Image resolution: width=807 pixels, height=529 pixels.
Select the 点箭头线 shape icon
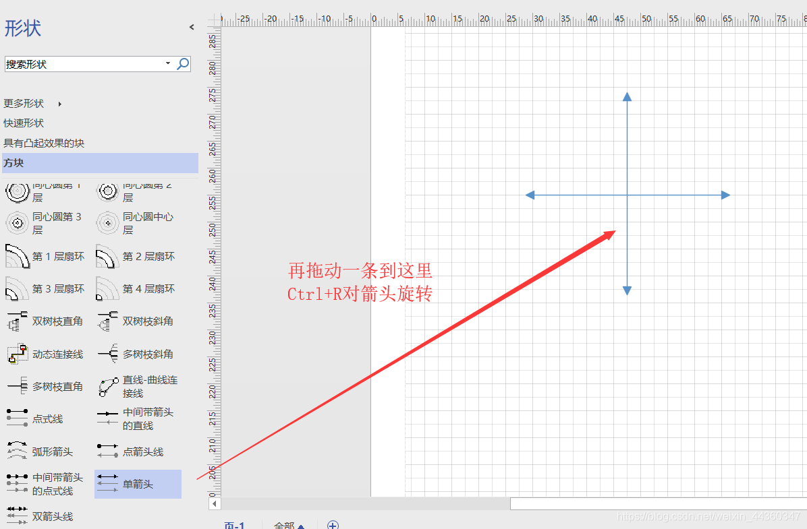[x=107, y=451]
